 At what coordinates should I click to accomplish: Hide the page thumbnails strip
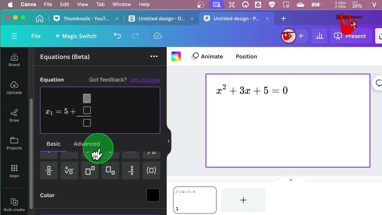(290, 180)
